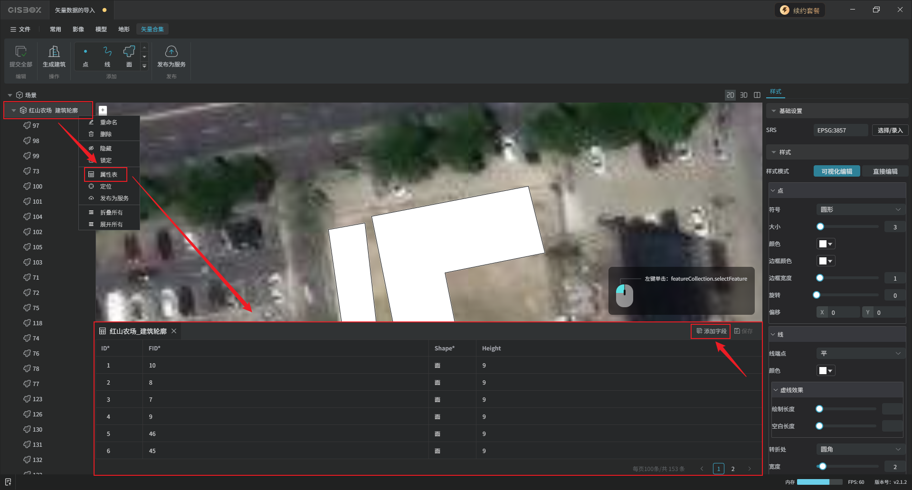The width and height of the screenshot is (912, 490).
Task: Select the Polygon (面) drawing tool
Action: pos(129,56)
